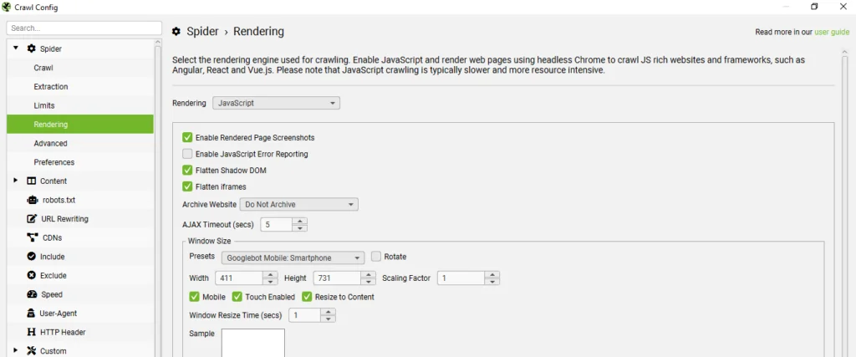Open the Rendering engine dropdown

[276, 103]
